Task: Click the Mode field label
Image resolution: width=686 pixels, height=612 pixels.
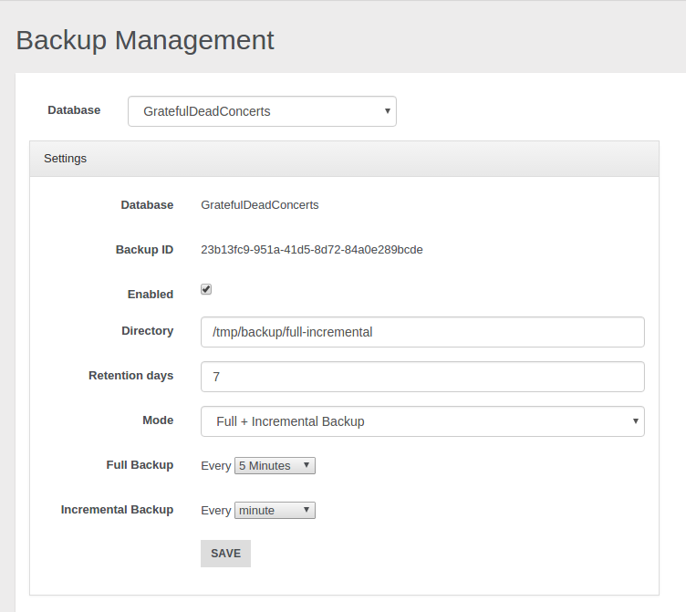Action: pyautogui.click(x=157, y=420)
